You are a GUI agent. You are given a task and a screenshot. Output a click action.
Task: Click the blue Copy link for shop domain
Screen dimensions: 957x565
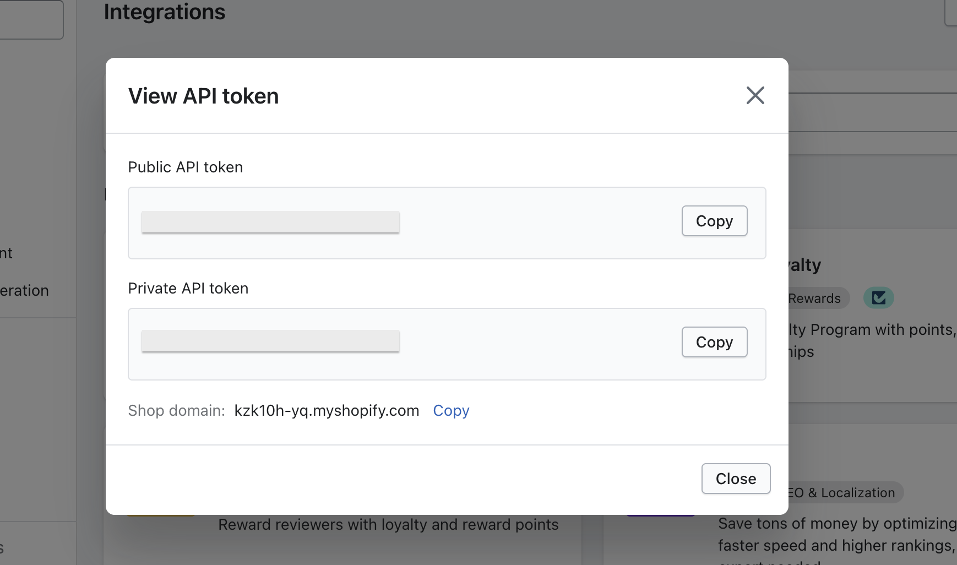451,411
